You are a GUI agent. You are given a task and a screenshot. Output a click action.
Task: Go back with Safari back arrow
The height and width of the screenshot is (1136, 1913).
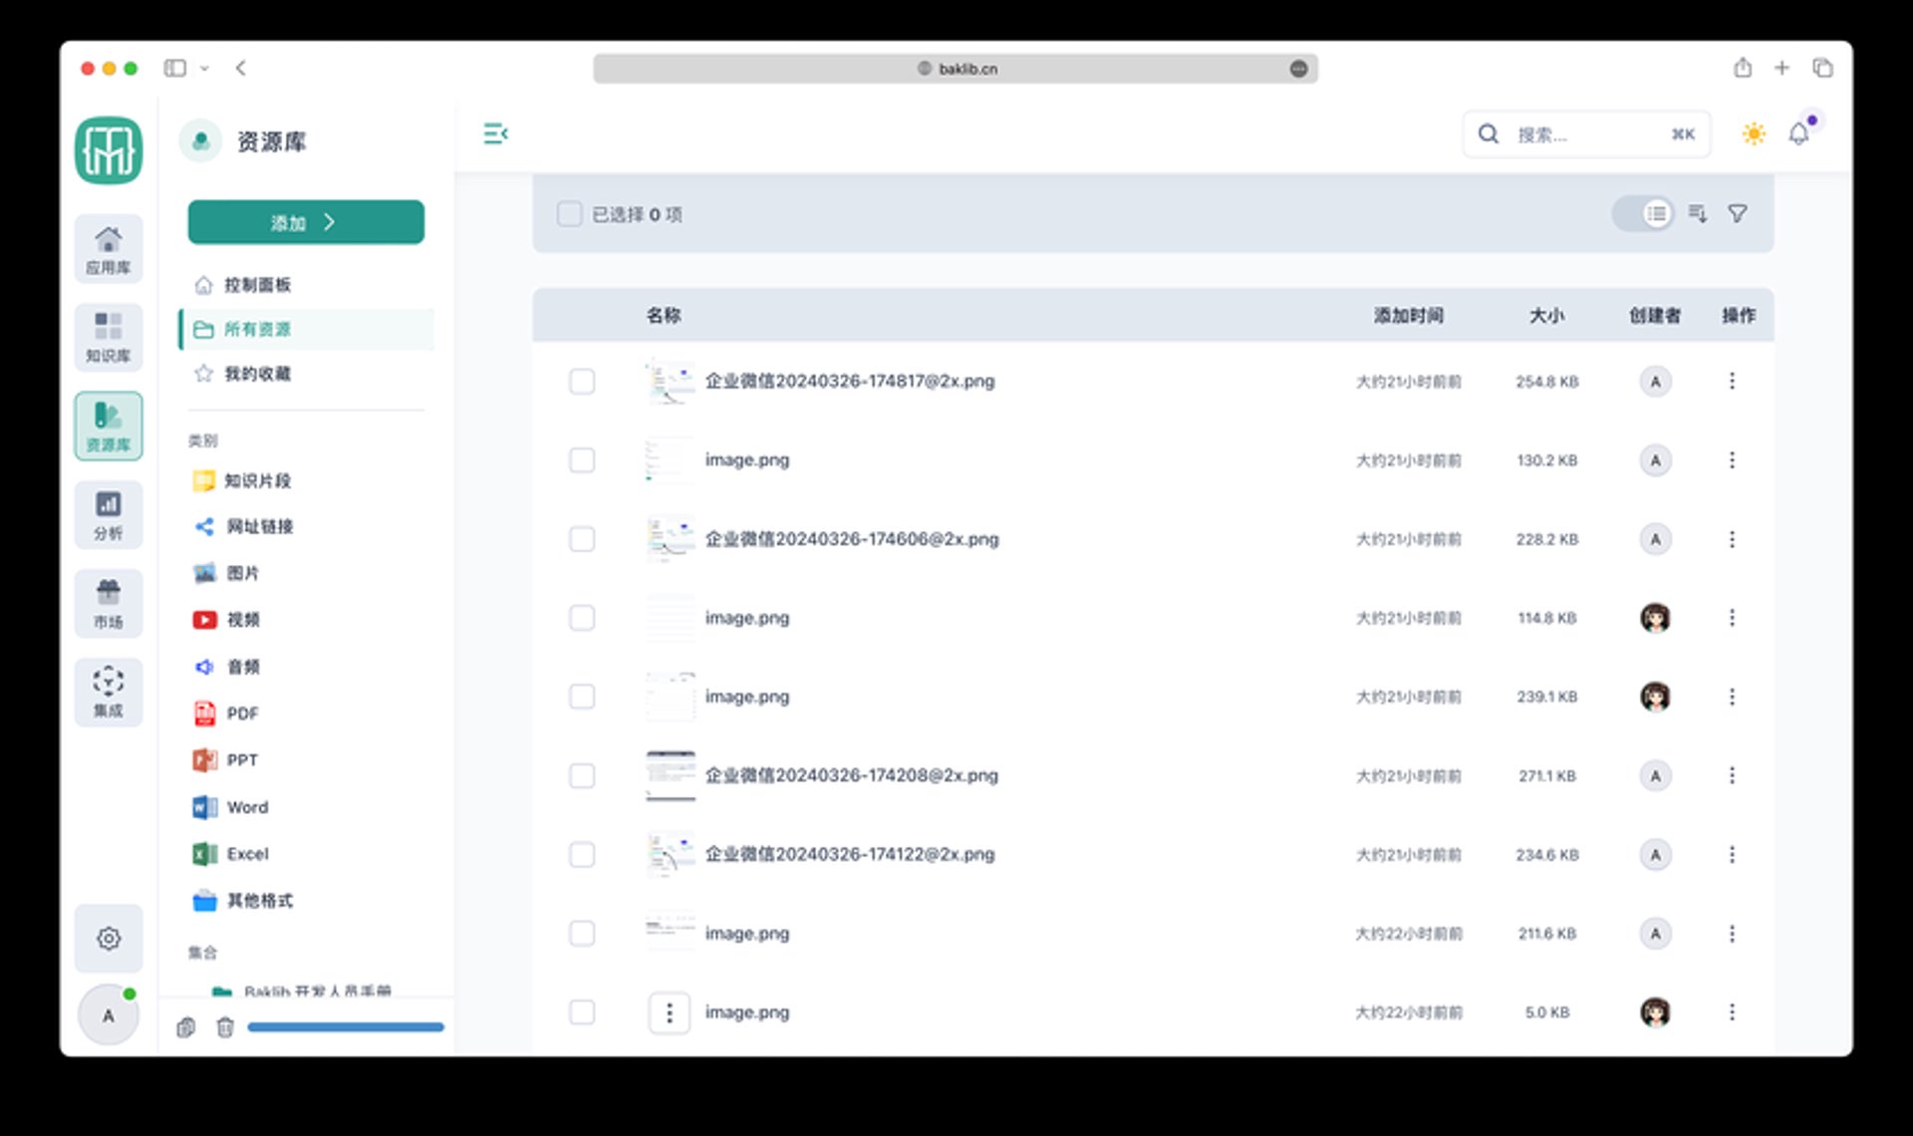click(240, 68)
